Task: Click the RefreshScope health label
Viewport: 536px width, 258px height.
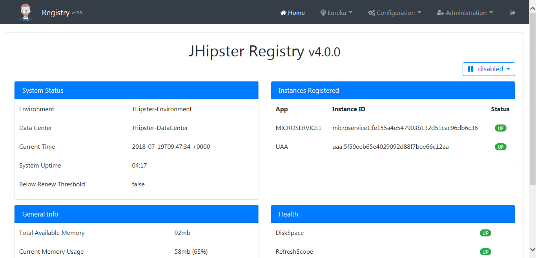Action: click(294, 252)
